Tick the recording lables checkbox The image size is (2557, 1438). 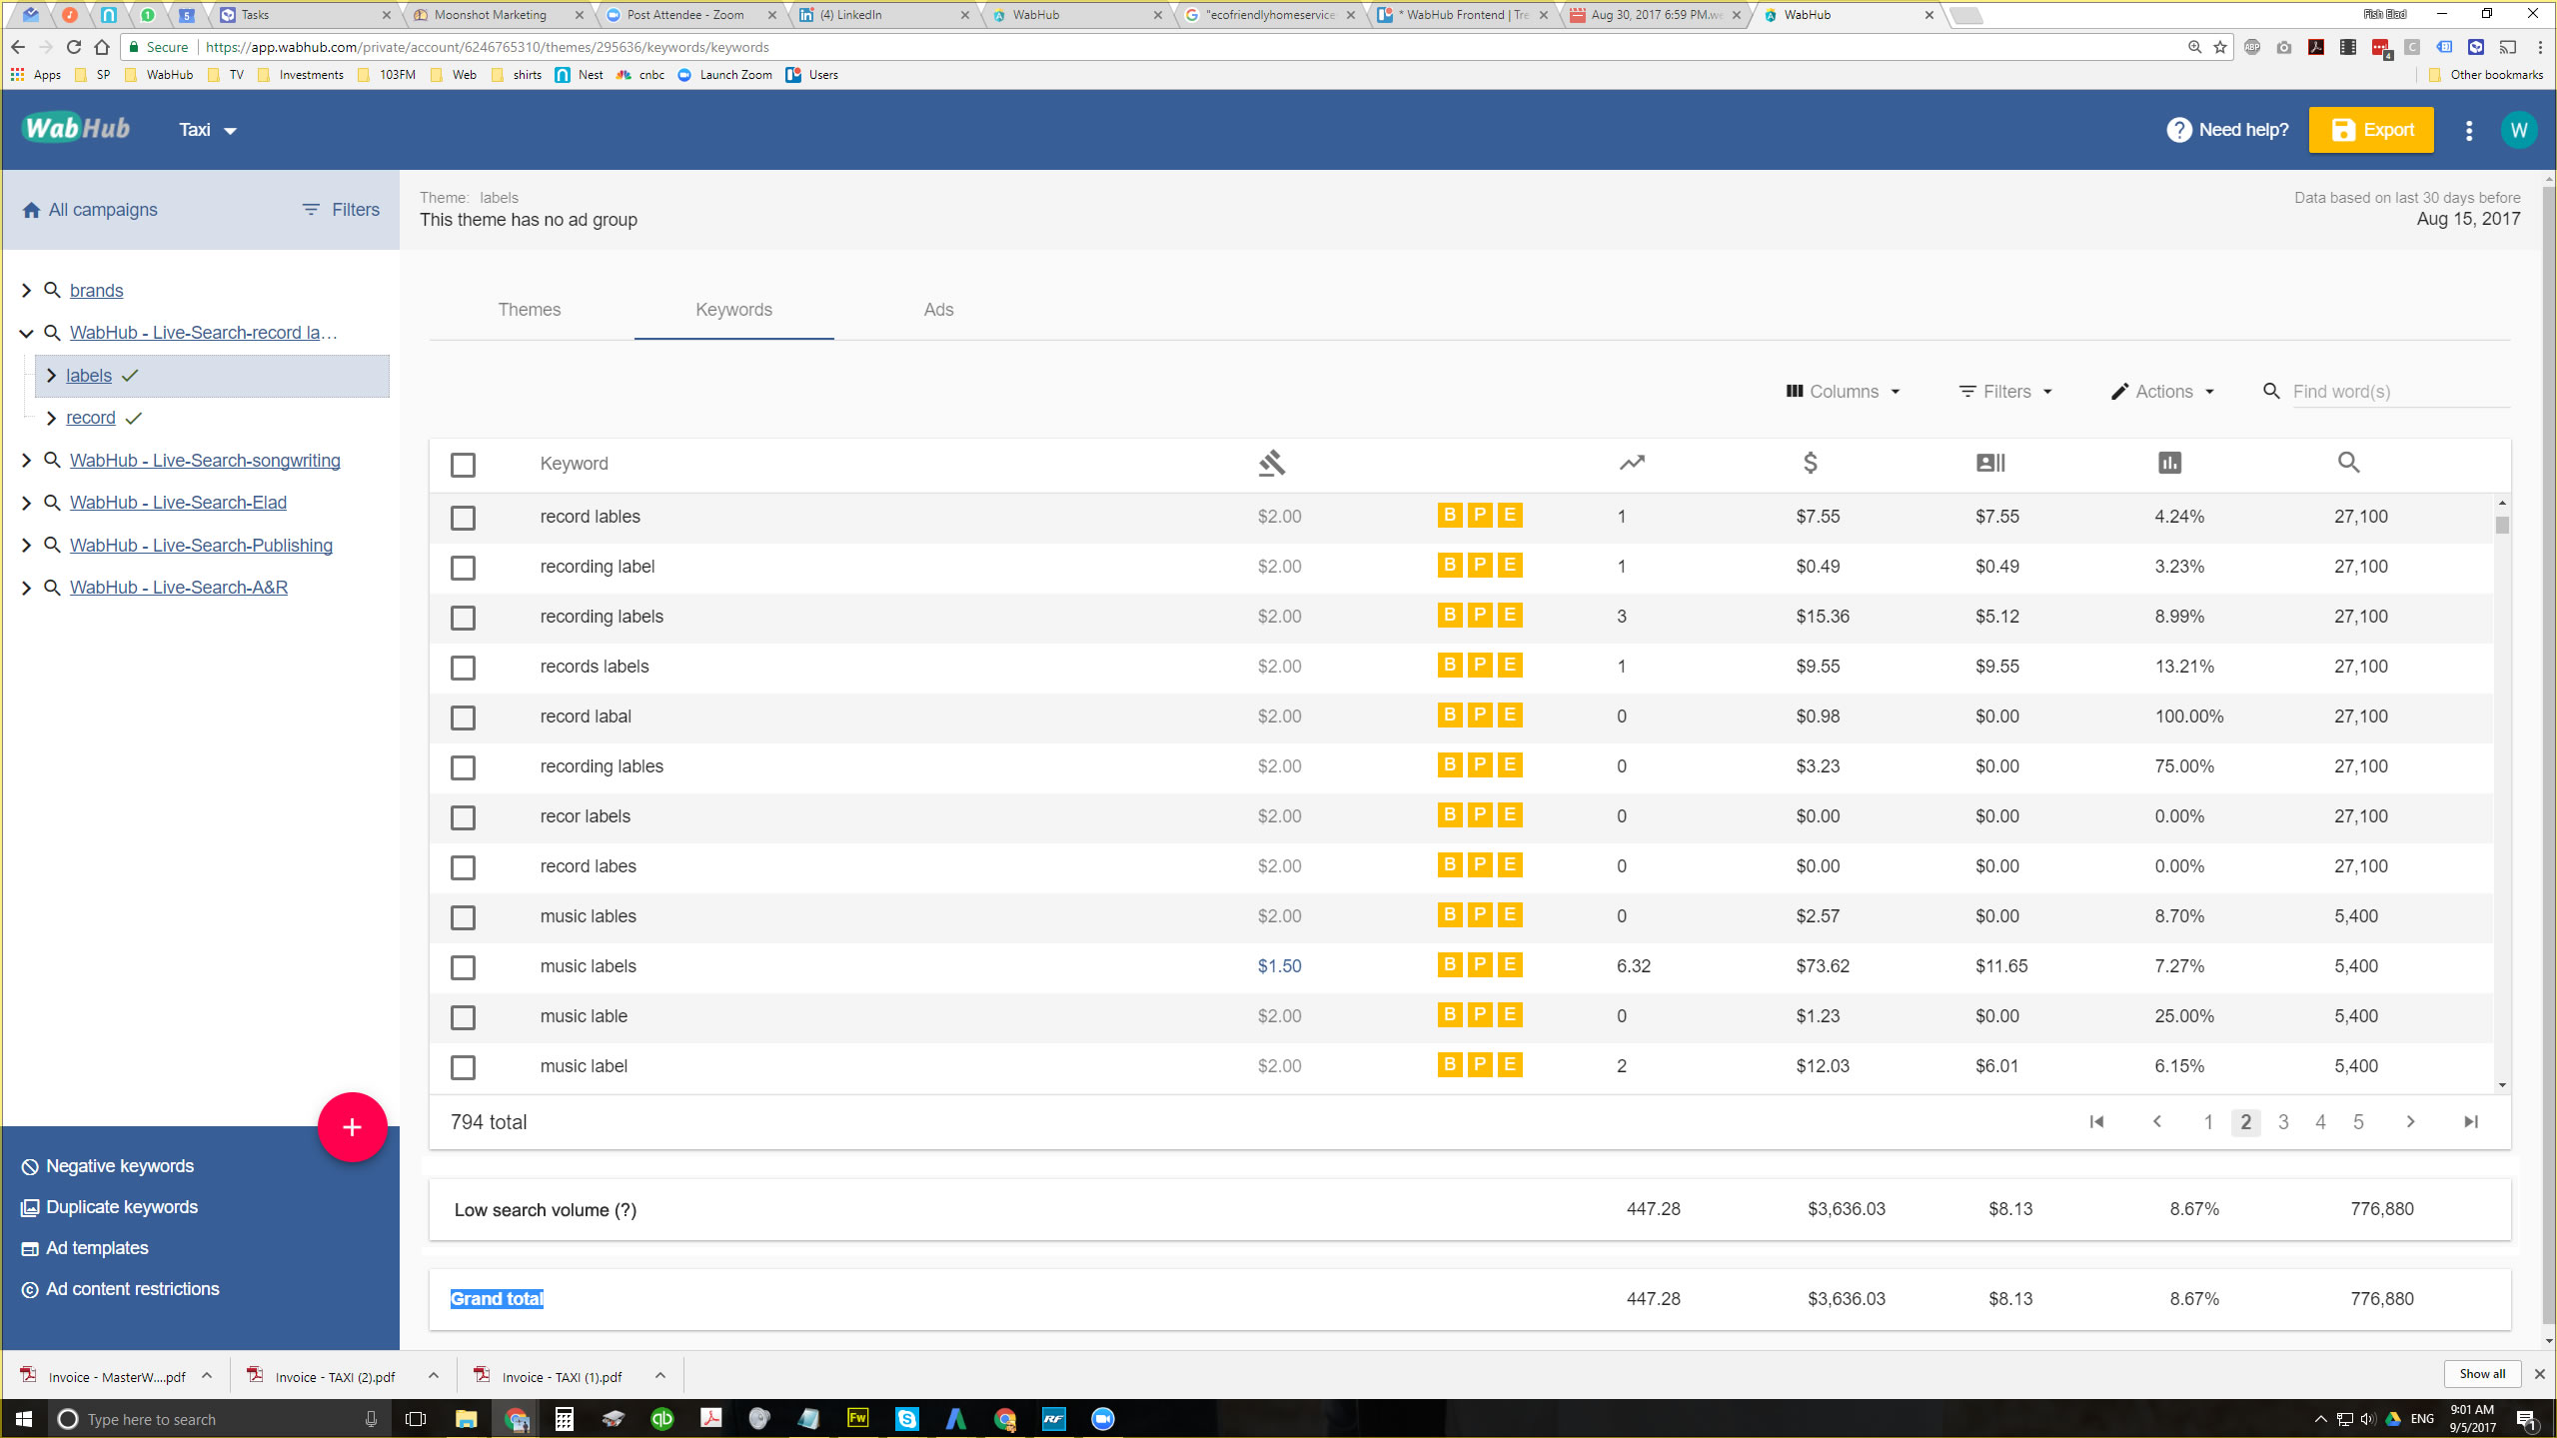tap(463, 767)
